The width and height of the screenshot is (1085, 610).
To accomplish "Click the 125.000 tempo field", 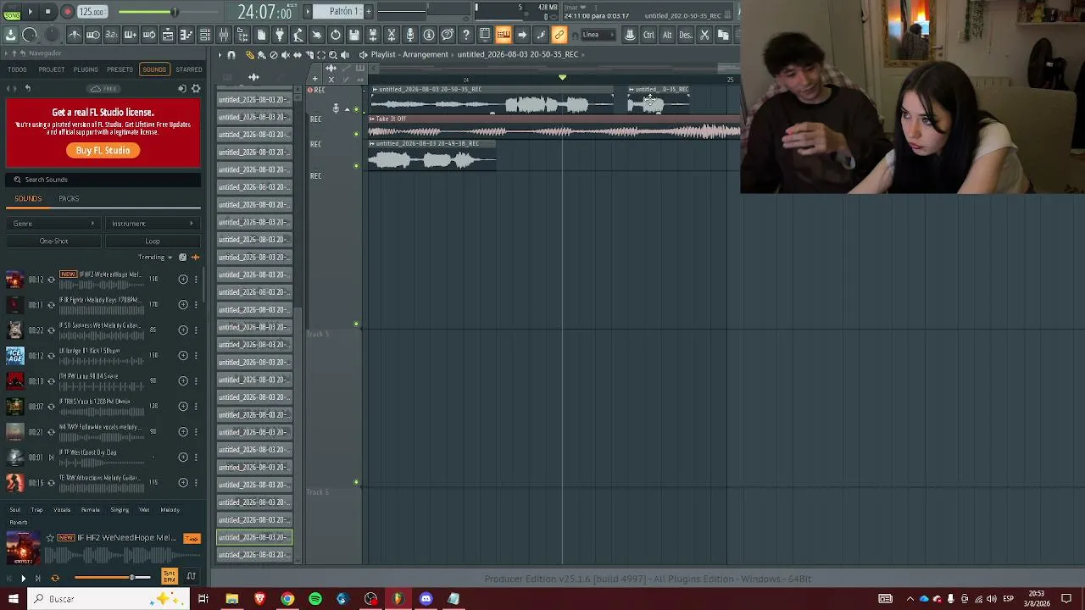I will click(92, 12).
